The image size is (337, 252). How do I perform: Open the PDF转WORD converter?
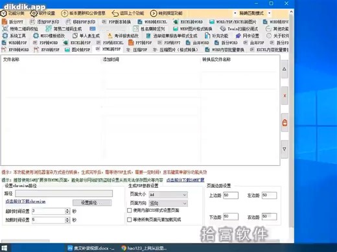click(45, 43)
